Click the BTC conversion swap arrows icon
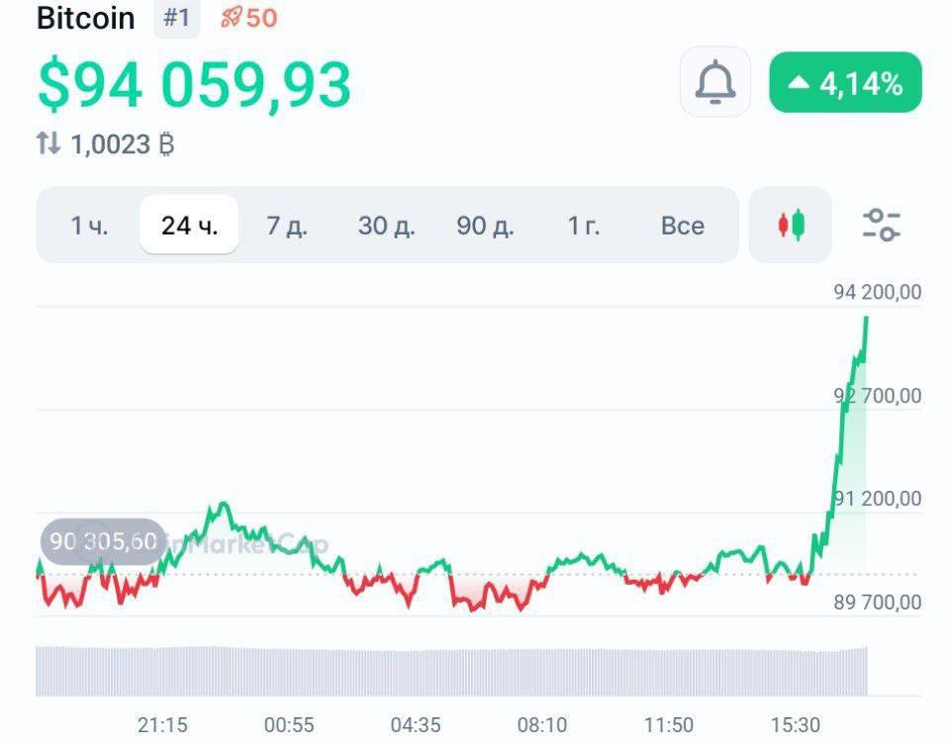950x745 pixels. point(48,144)
